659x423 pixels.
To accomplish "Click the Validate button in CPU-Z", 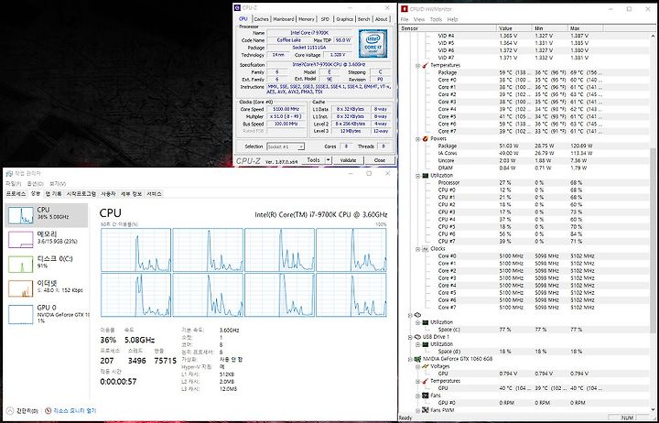I will coord(348,160).
